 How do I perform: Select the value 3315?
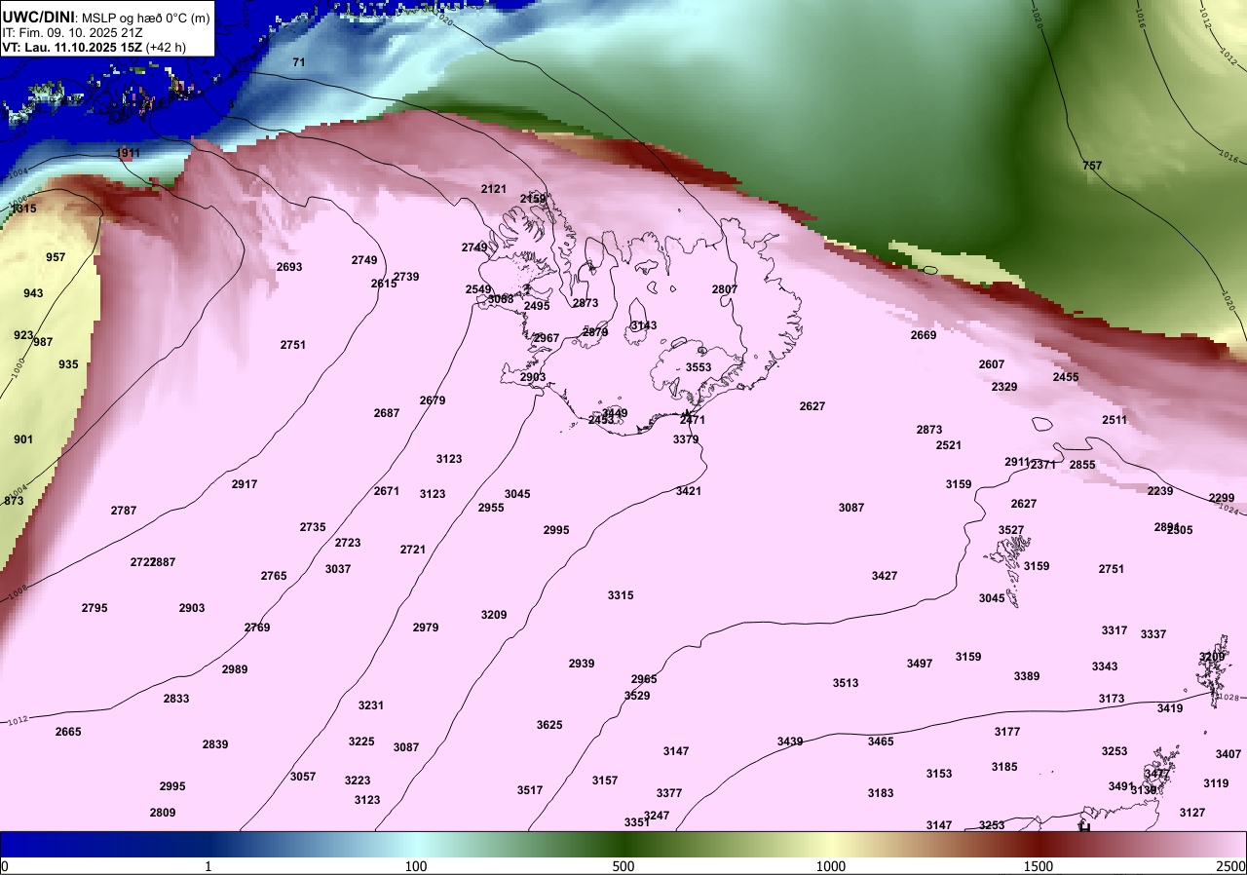coord(621,595)
